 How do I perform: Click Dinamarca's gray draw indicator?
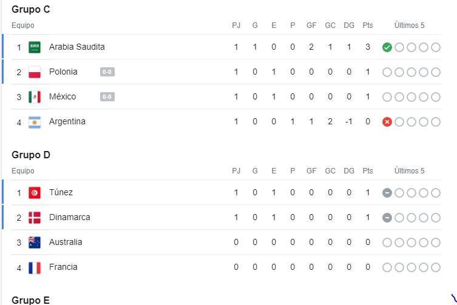click(387, 218)
